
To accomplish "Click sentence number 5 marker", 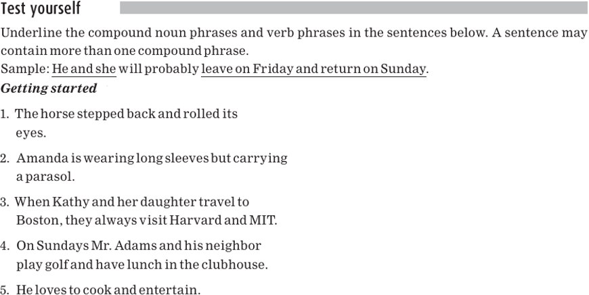I will point(5,290).
